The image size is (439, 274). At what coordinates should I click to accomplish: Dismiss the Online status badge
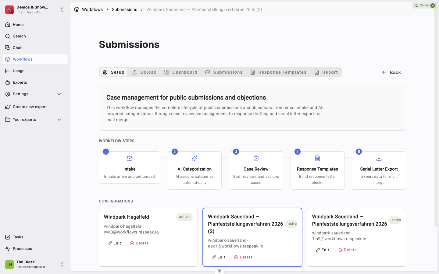pos(433,5)
